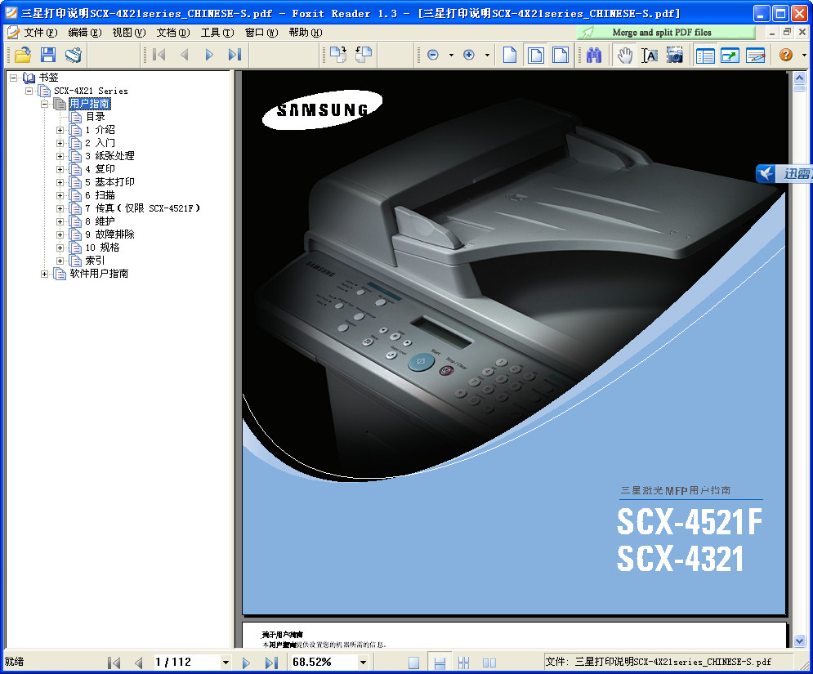Viewport: 813px width, 674px height.
Task: Select the snapshot camera tool
Action: [675, 55]
